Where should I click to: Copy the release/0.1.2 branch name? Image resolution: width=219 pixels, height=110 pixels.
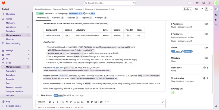84,14
